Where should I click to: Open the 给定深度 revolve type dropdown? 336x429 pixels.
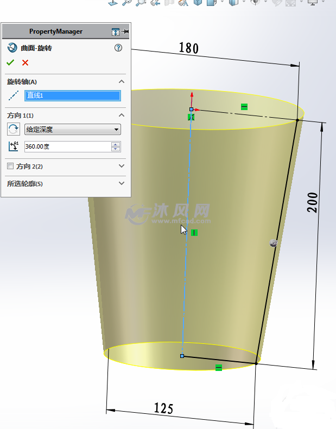(x=73, y=130)
